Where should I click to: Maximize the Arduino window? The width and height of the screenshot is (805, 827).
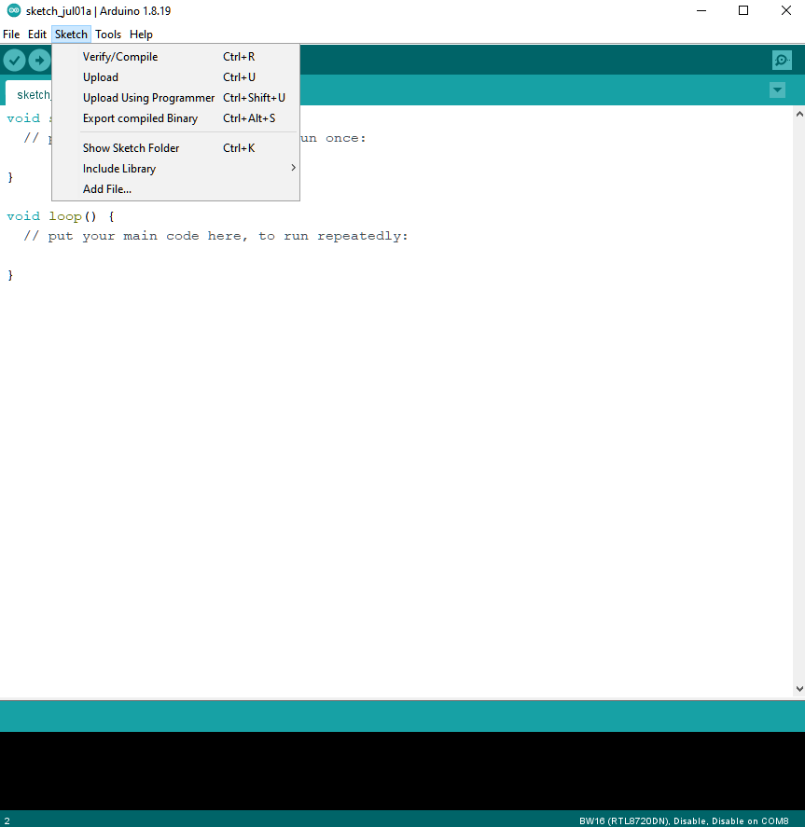click(743, 10)
